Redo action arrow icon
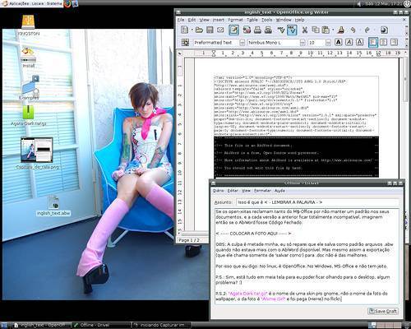The height and width of the screenshot is (329, 411). coord(367,30)
